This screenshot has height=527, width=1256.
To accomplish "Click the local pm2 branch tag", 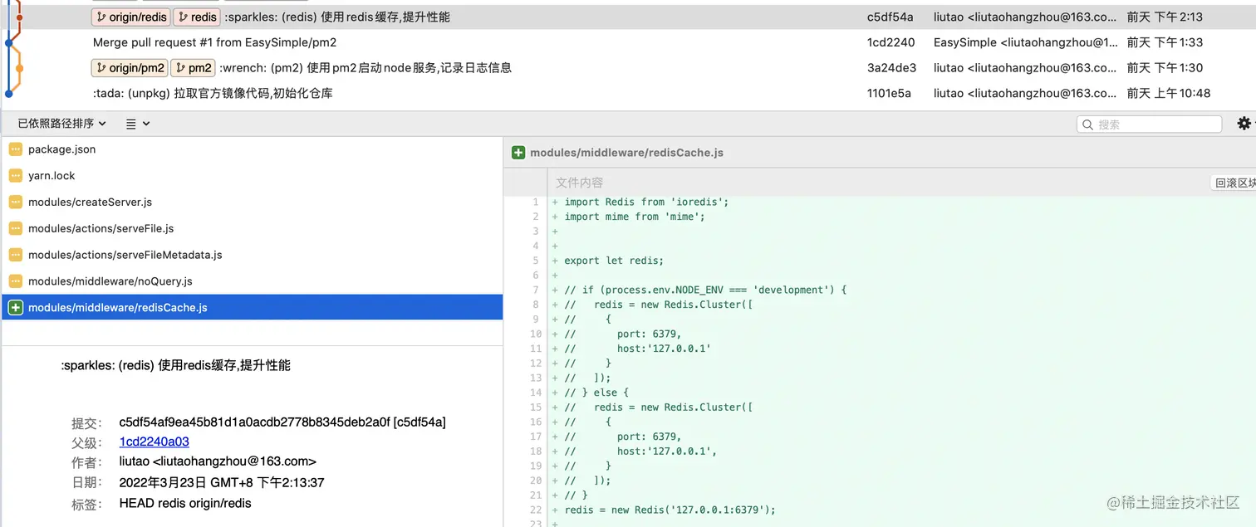I will point(193,68).
